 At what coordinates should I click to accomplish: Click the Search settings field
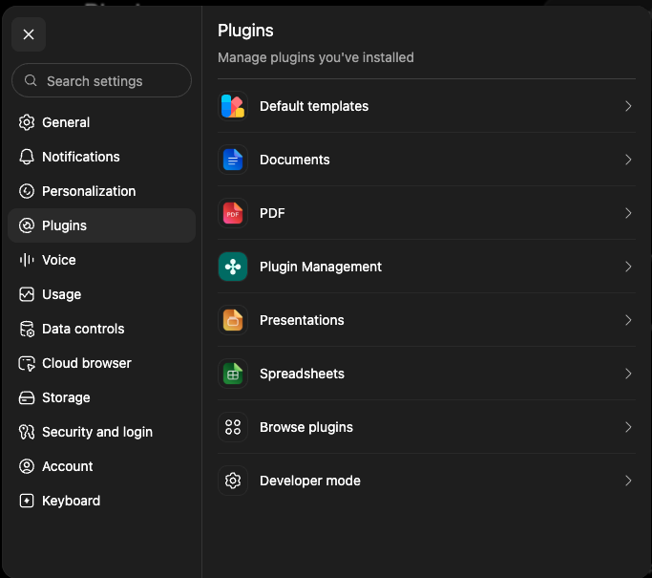[101, 80]
